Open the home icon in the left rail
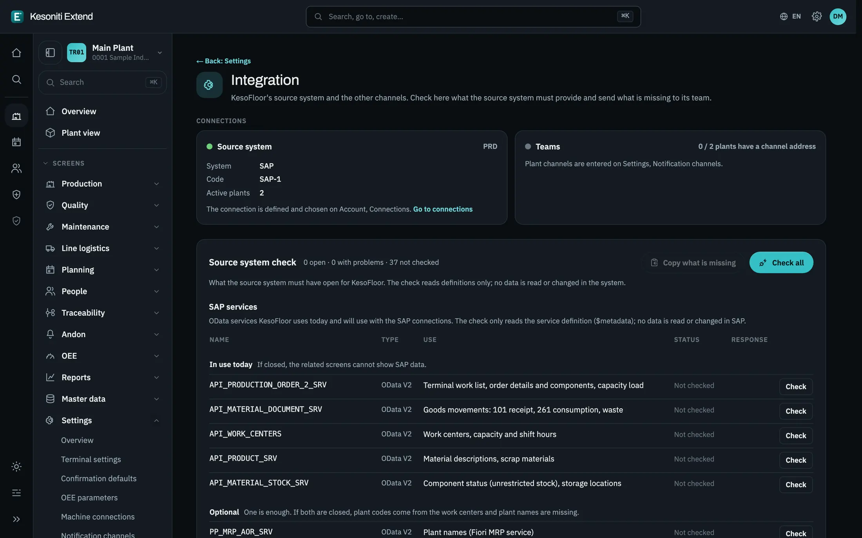The width and height of the screenshot is (862, 538). pos(16,53)
